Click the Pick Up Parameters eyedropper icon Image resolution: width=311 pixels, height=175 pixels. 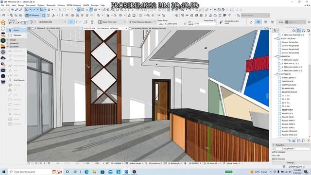[17, 10]
